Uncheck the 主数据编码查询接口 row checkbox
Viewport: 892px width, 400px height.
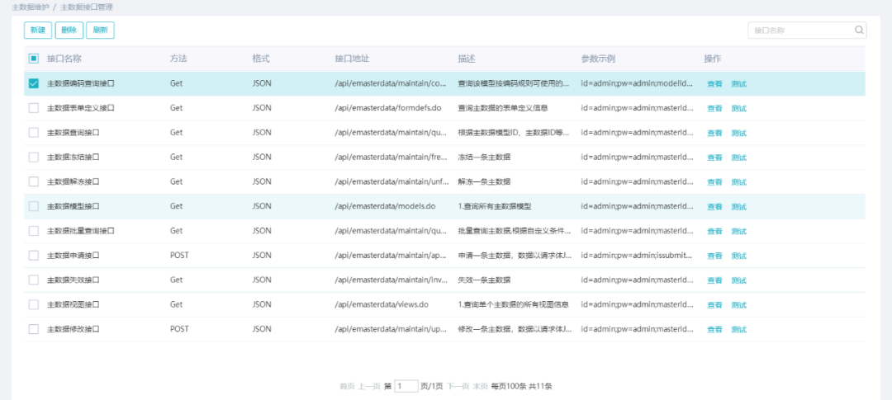pyautogui.click(x=34, y=83)
